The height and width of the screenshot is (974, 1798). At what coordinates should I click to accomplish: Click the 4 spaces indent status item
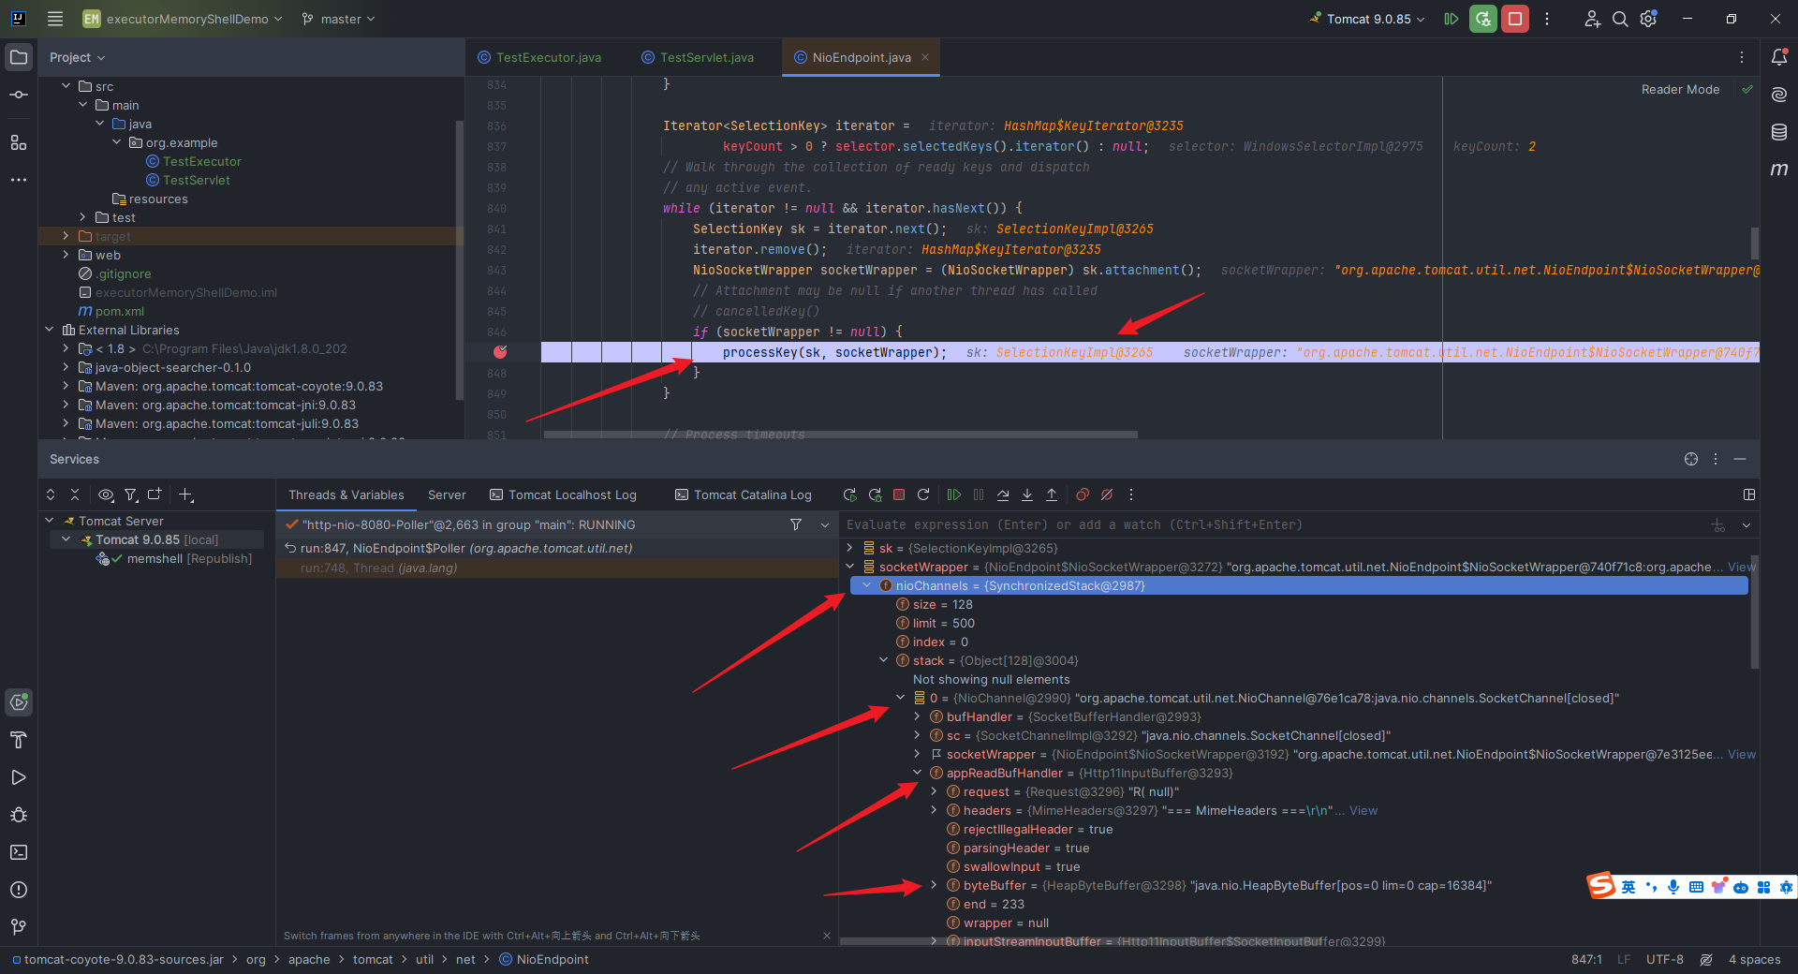tap(1755, 959)
